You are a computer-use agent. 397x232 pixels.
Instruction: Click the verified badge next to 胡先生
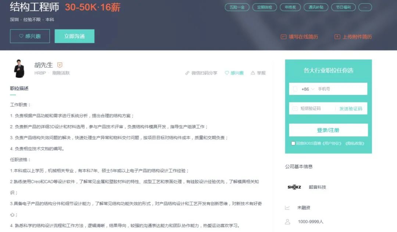(60, 65)
